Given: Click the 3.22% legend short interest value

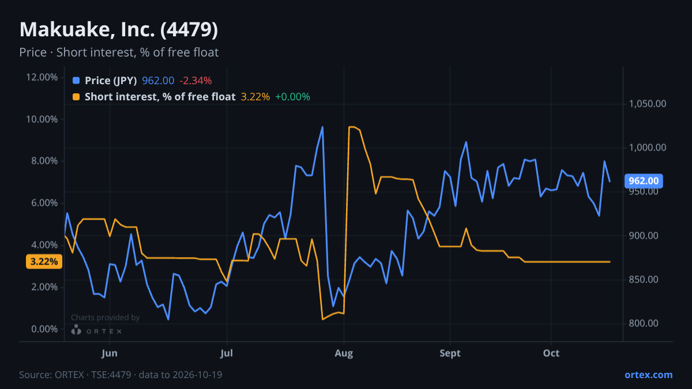Looking at the screenshot, I should pyautogui.click(x=255, y=97).
